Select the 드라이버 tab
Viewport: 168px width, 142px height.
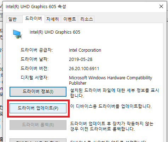[34, 19]
